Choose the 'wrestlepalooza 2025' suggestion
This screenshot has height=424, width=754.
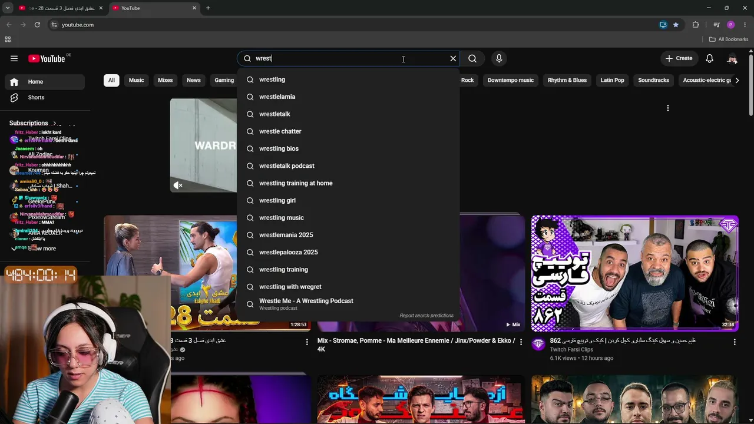(348, 252)
